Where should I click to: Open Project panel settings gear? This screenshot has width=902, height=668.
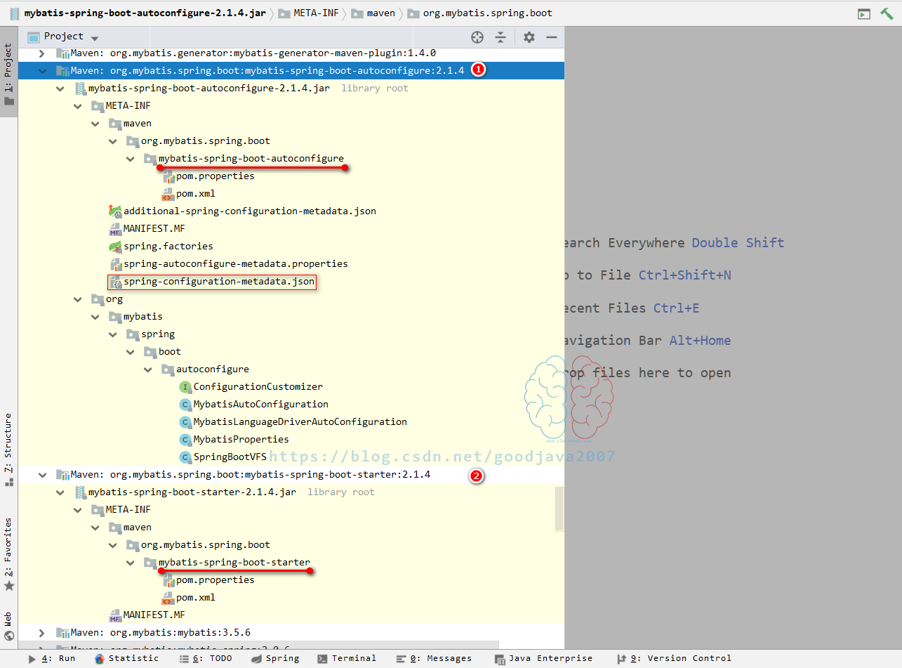coord(529,37)
